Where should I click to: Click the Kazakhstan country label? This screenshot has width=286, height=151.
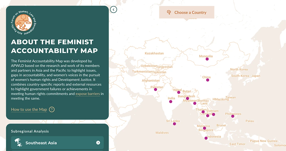pyautogui.click(x=154, y=53)
